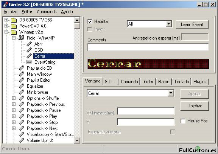This screenshot has height=154, width=218.
Task: Toggle the Espera la ventana checkbox
Action: point(173,132)
